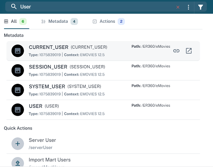Click Type and Context line under SYSTEM_USER
213x168 pixels.
tap(67, 94)
